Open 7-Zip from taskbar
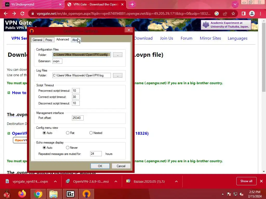Viewport: 266px width, 199px height. 70,194
